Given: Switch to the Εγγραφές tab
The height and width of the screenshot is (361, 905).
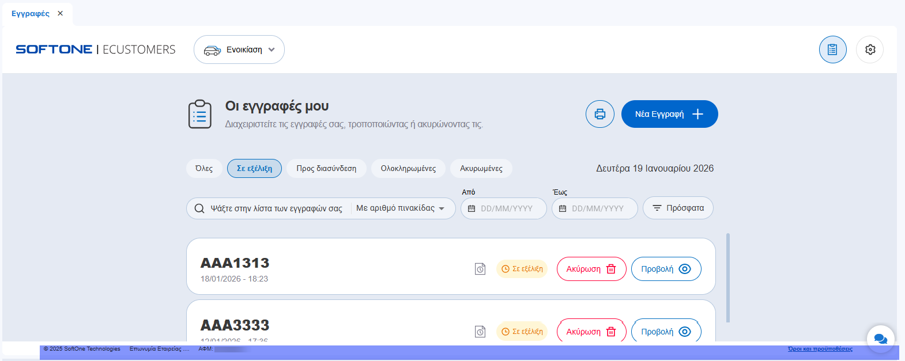Looking at the screenshot, I should 31,13.
